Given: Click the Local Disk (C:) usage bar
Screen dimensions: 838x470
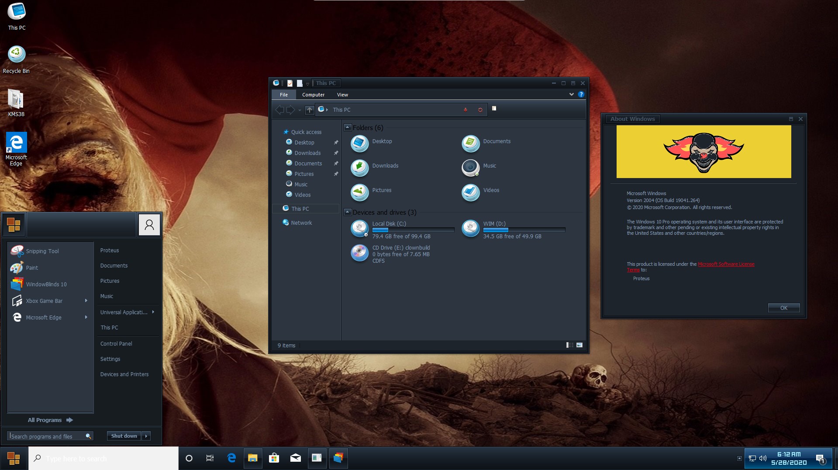Looking at the screenshot, I should coord(413,230).
